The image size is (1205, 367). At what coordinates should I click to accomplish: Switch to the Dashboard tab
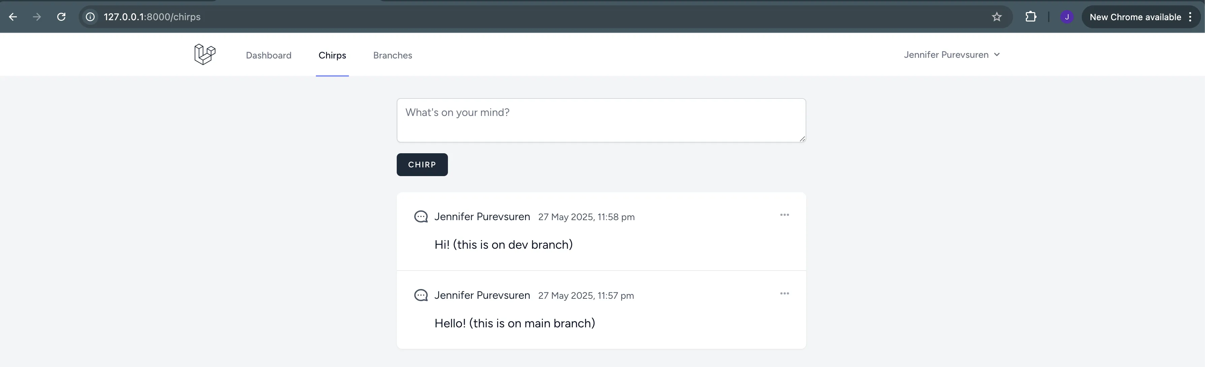268,55
